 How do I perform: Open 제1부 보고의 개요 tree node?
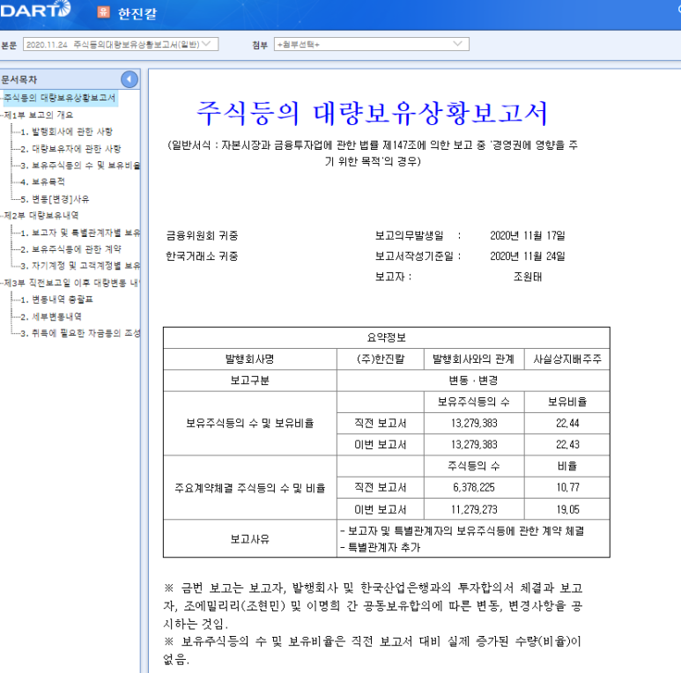(x=38, y=115)
